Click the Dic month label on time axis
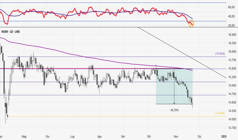This screenshot has height=140, width=238. tap(200, 136)
